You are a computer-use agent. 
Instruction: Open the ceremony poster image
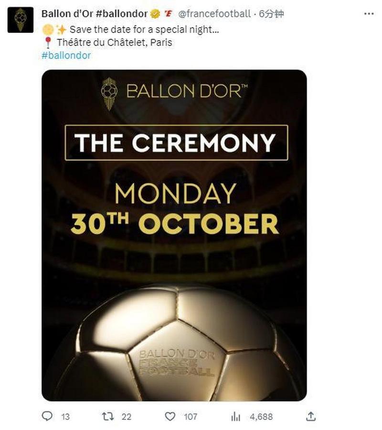pyautogui.click(x=174, y=235)
